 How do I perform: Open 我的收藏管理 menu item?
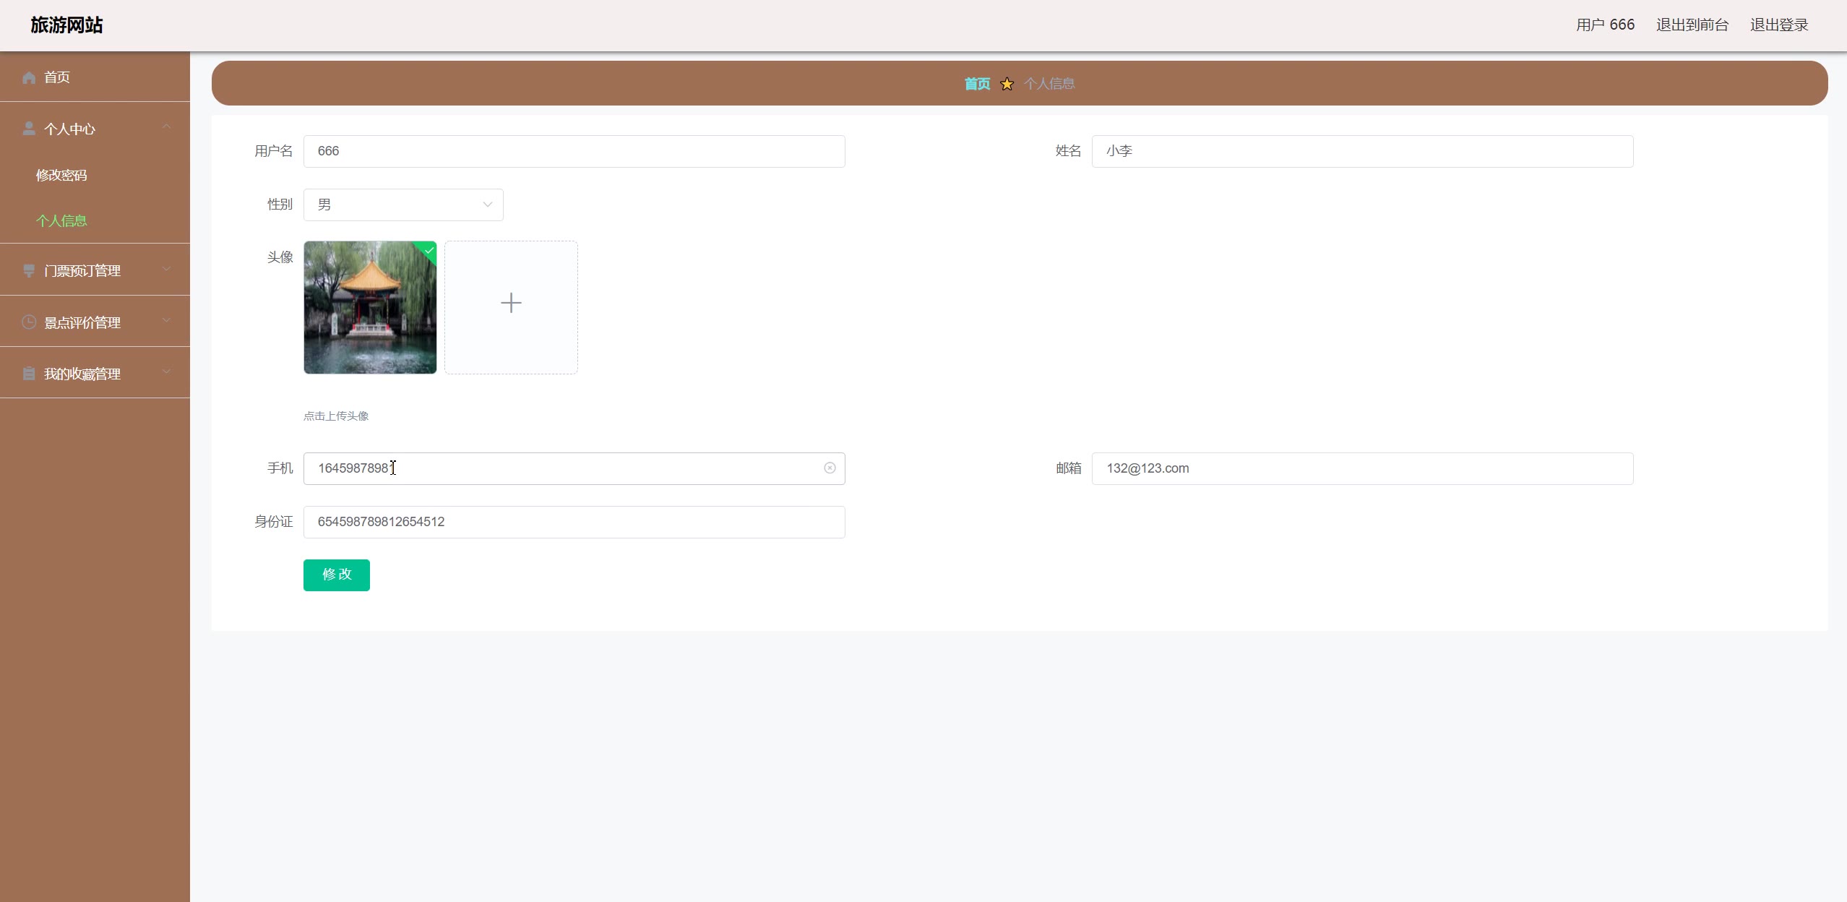click(x=95, y=373)
